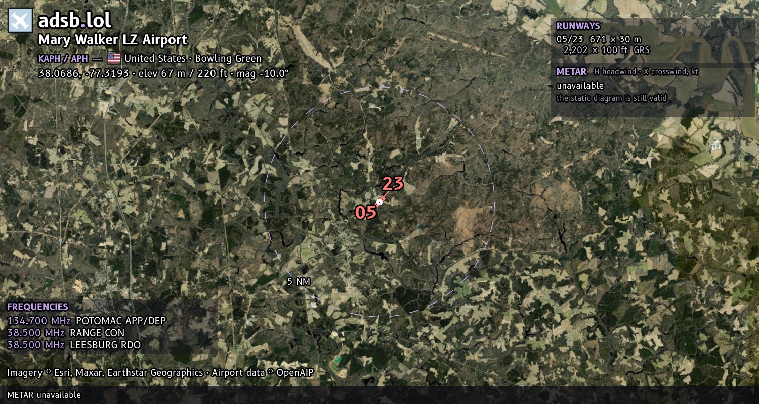This screenshot has width=759, height=404.
Task: Select the Mary Walker LZ Airport name
Action: tap(112, 40)
